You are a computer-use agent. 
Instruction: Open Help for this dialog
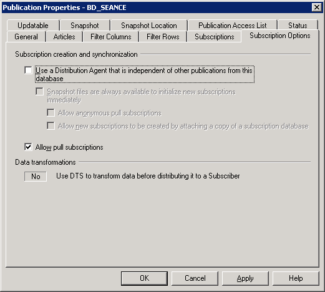[x=296, y=278]
